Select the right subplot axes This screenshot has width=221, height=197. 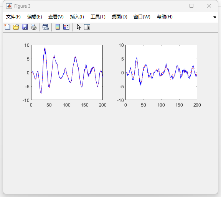click(x=161, y=72)
